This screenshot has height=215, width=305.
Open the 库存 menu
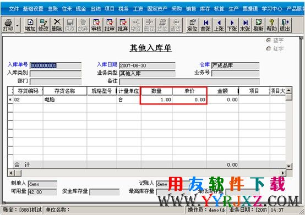click(x=205, y=9)
